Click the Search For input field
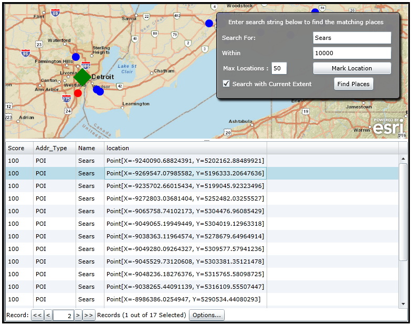 [x=352, y=38]
